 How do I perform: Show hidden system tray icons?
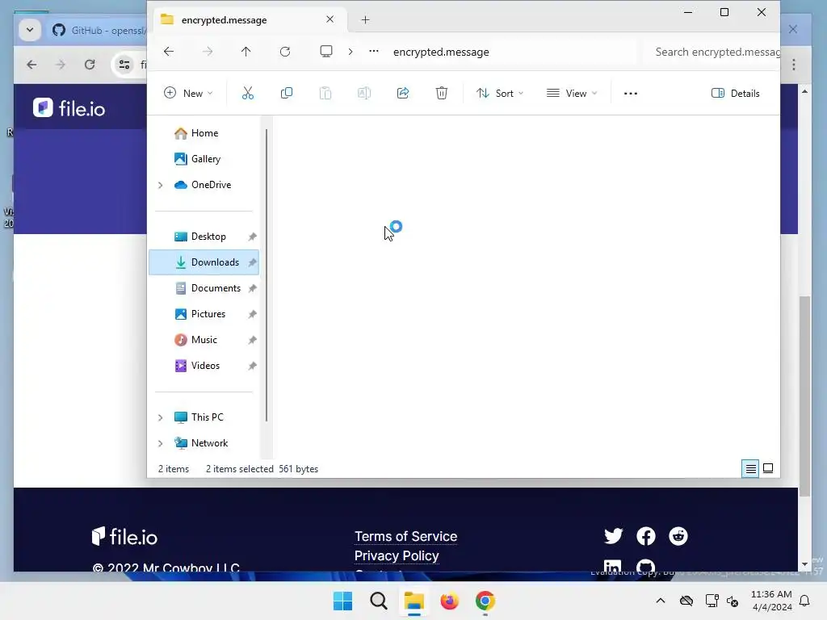click(x=661, y=601)
